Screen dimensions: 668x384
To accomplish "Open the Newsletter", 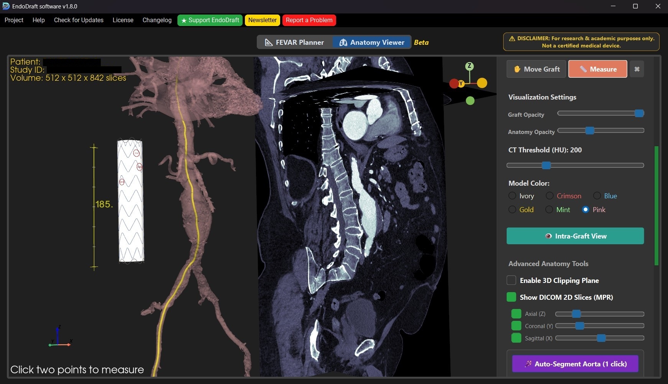I will [x=262, y=20].
